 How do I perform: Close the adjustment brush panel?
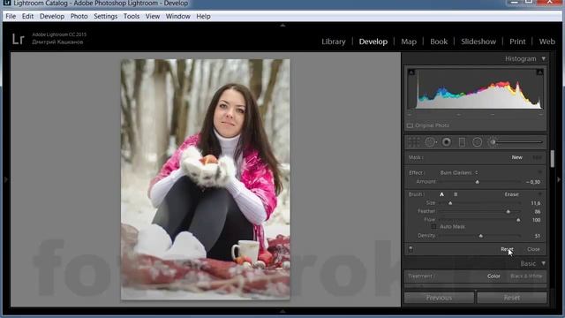pyautogui.click(x=533, y=249)
